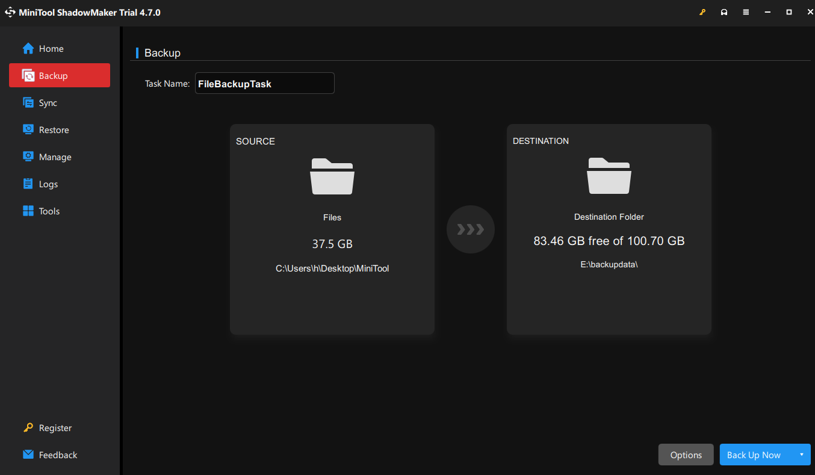This screenshot has width=815, height=475.
Task: Click the Logs clipboard icon
Action: (28, 184)
